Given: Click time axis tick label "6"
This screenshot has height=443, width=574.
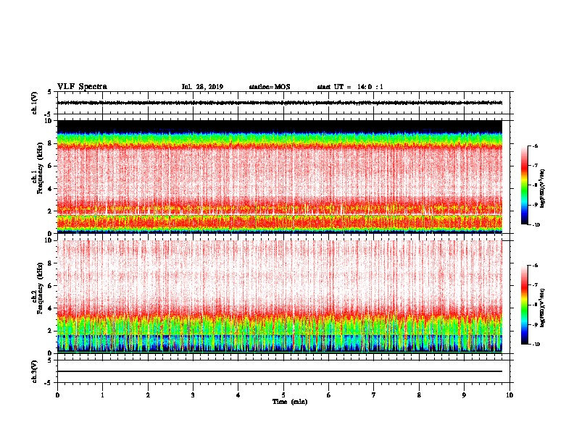Looking at the screenshot, I should (329, 395).
